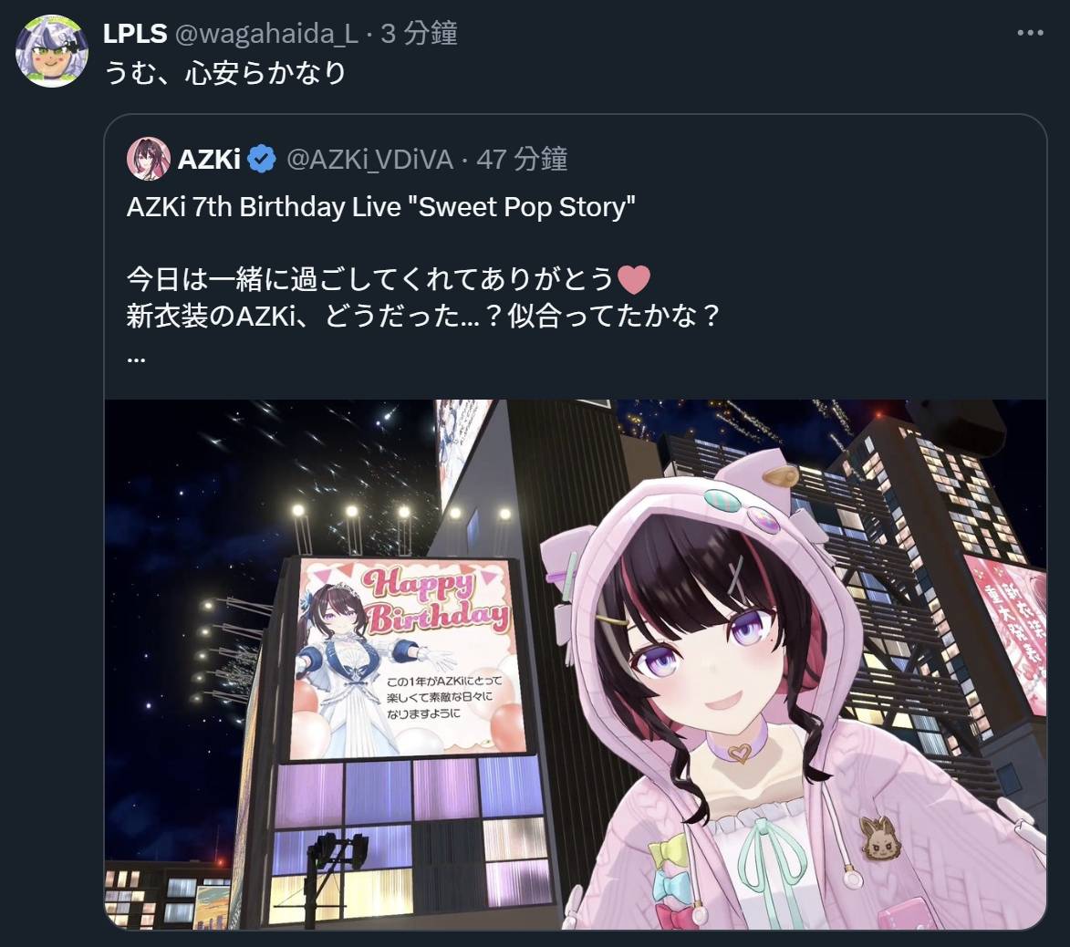Click the Happy Birthday billboard in the image
The height and width of the screenshot is (947, 1070).
[406, 659]
